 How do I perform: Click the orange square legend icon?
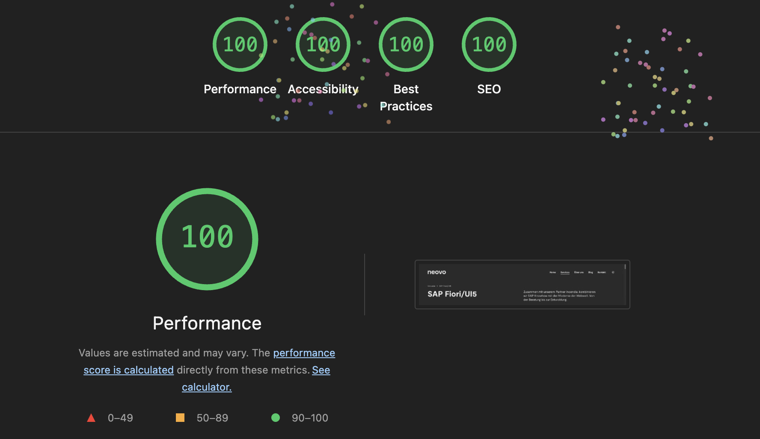(x=180, y=418)
